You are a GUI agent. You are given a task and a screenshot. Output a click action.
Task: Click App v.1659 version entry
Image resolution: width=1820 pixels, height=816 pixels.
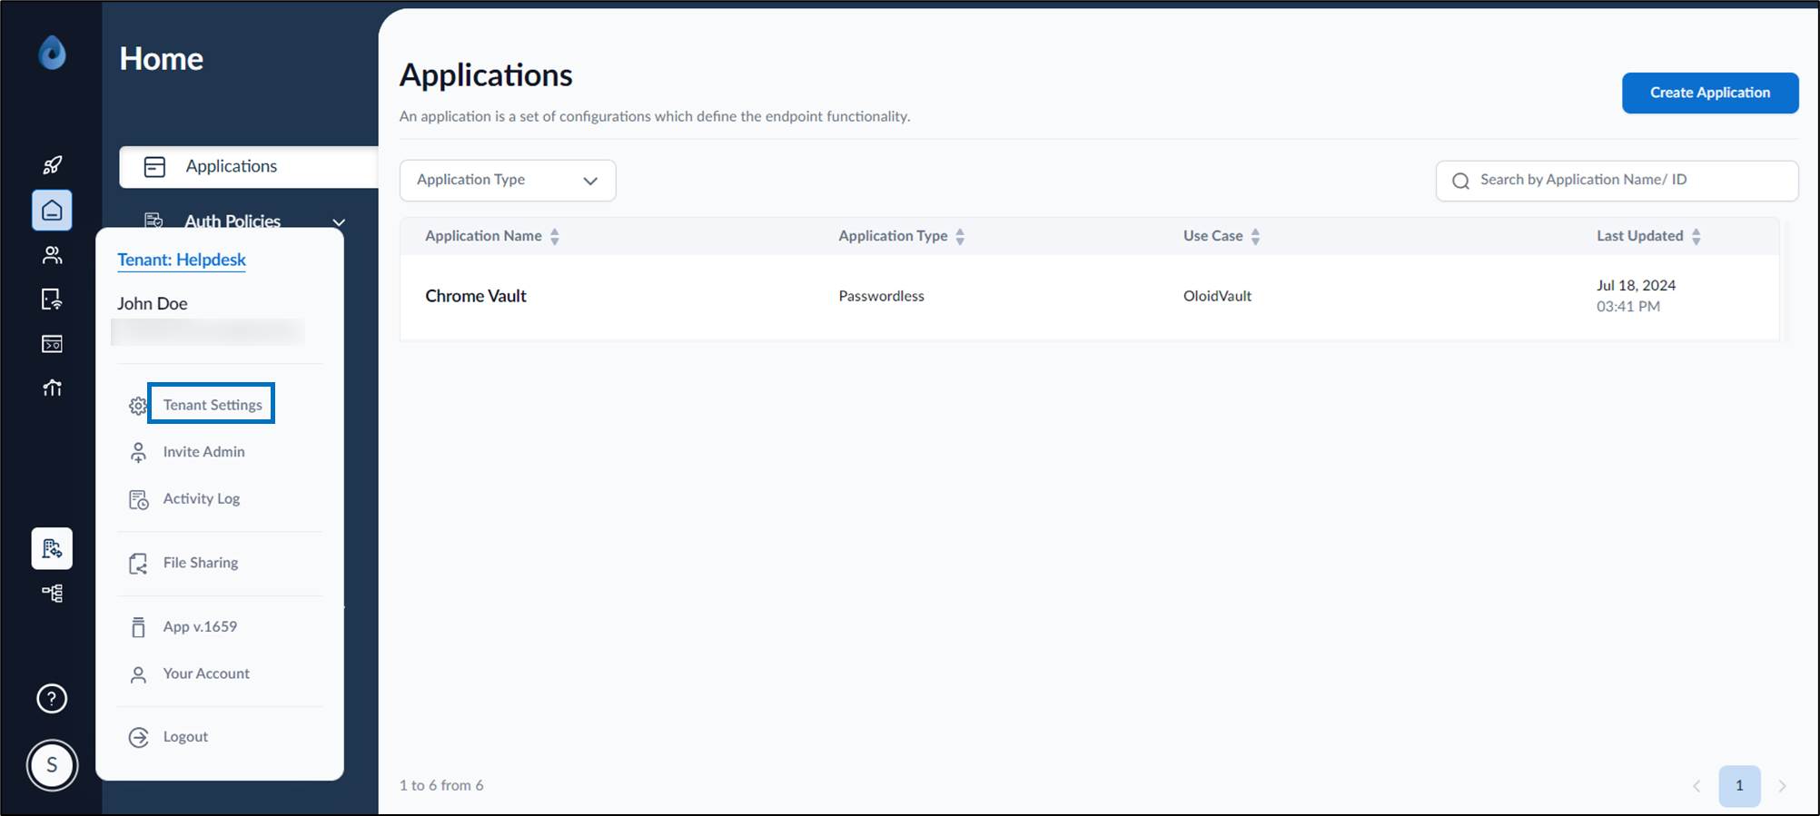[200, 626]
